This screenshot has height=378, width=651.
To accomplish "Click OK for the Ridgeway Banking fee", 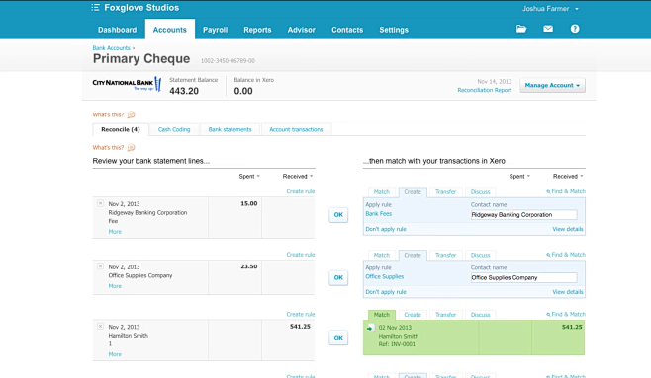I will point(338,215).
